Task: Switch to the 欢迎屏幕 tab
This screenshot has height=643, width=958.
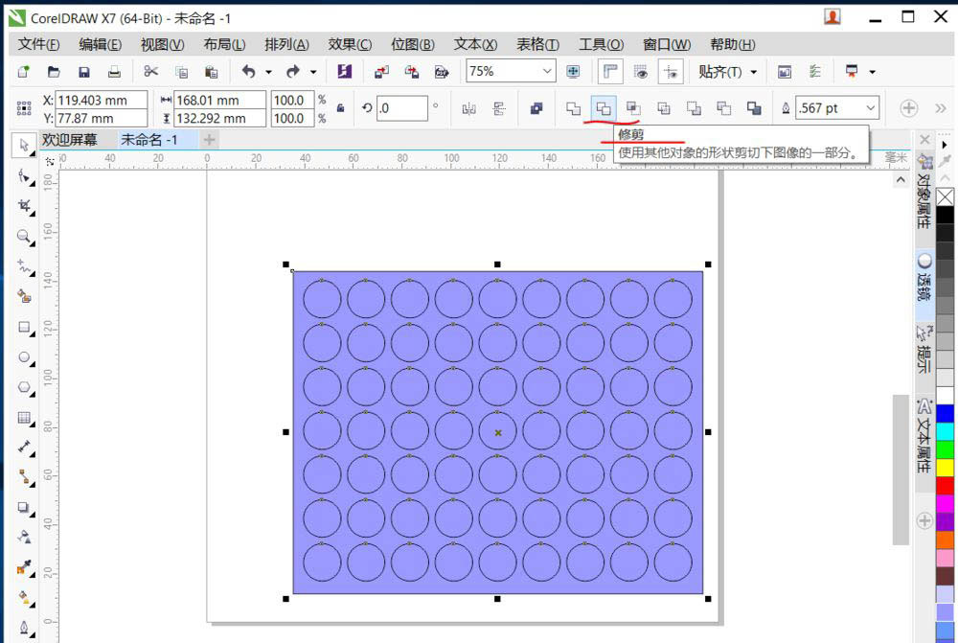Action: [70, 140]
